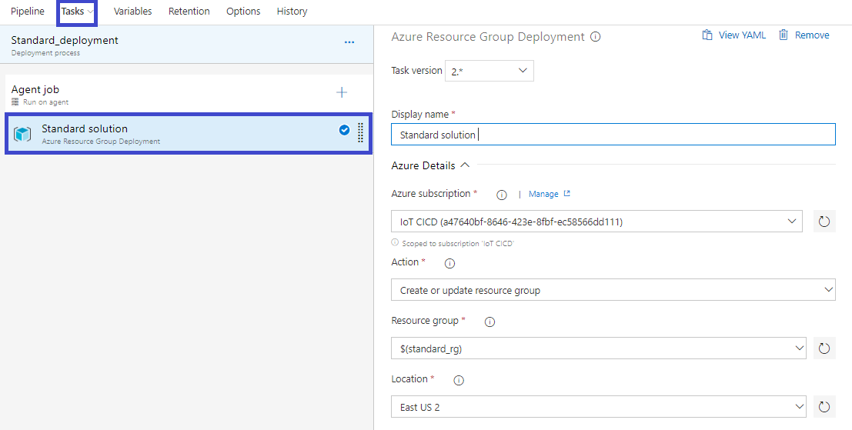852x430 pixels.
Task: Toggle the Standard solution task checkmark
Action: pyautogui.click(x=344, y=130)
